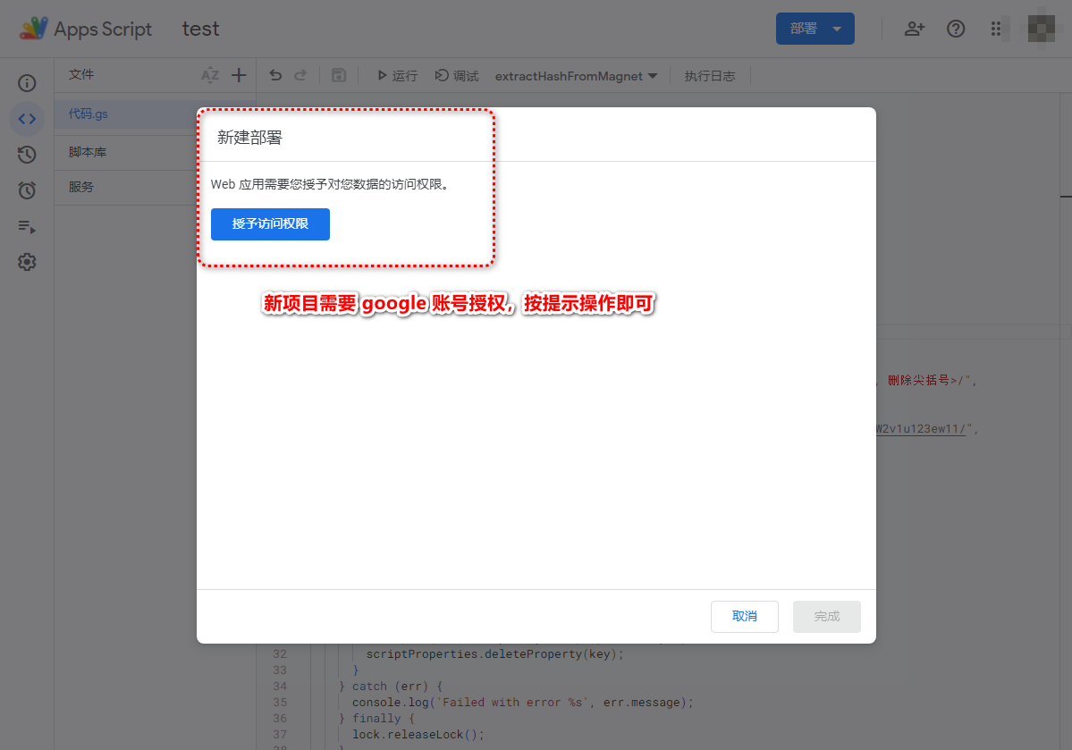1072x750 pixels.
Task: Open Project Settings gear icon
Action: [27, 262]
